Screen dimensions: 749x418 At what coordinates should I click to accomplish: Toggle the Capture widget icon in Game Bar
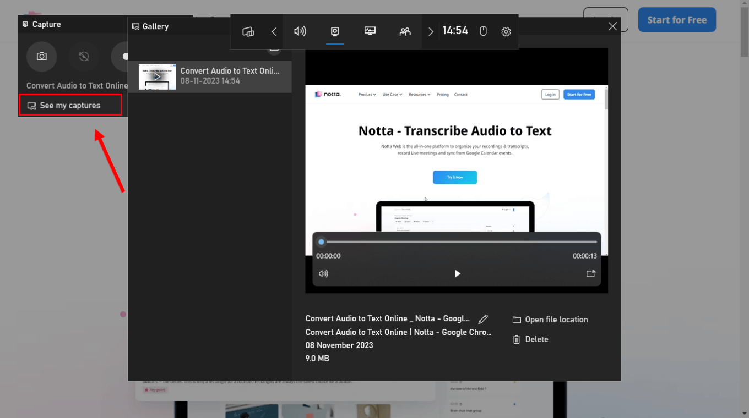click(335, 31)
